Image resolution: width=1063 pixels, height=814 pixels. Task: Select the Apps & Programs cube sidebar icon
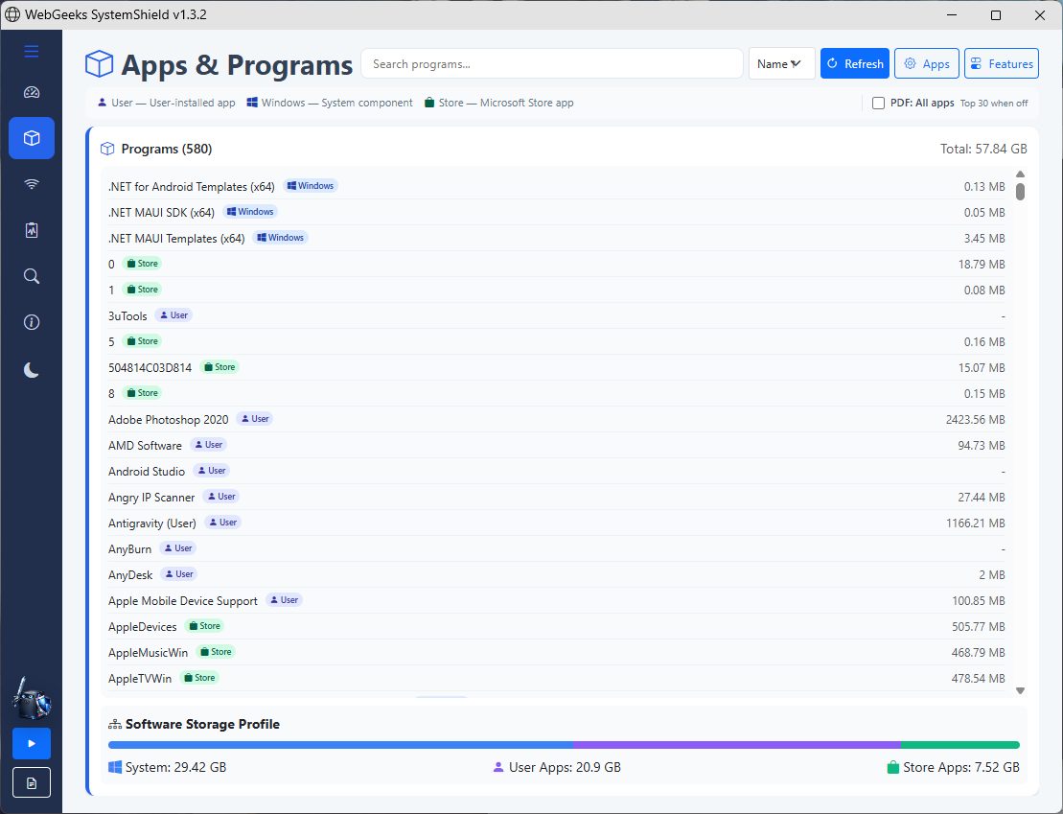[32, 138]
